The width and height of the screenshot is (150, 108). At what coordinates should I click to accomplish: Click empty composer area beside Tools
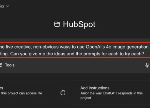(79, 65)
